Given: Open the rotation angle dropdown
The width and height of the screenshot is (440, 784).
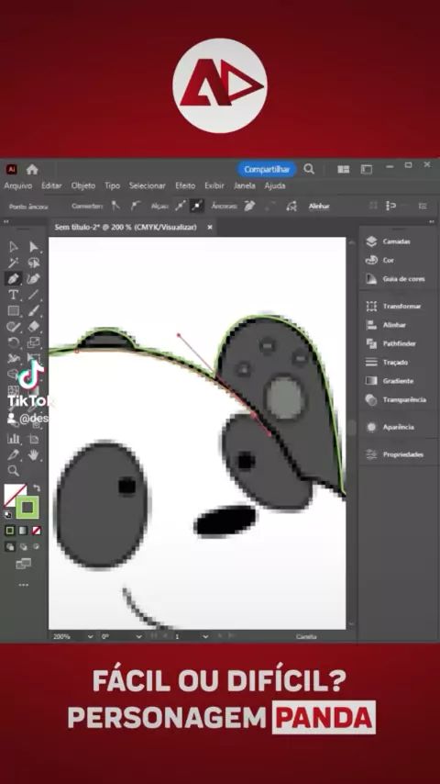Looking at the screenshot, I should [x=121, y=636].
